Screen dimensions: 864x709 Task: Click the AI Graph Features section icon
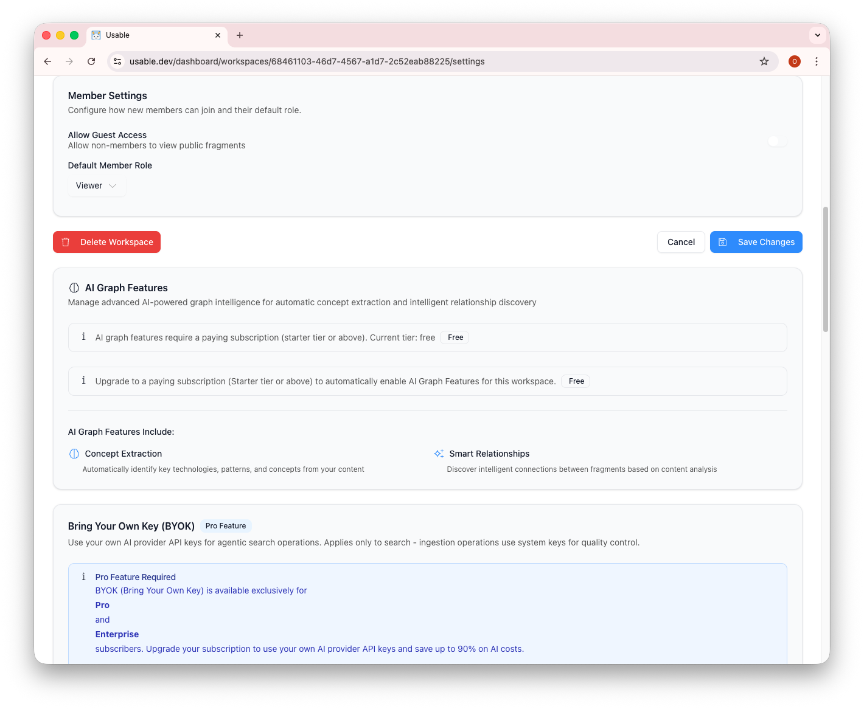[74, 288]
